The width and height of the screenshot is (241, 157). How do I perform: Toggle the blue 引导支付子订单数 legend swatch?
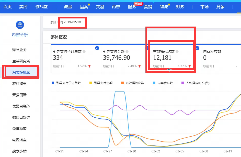point(53,83)
